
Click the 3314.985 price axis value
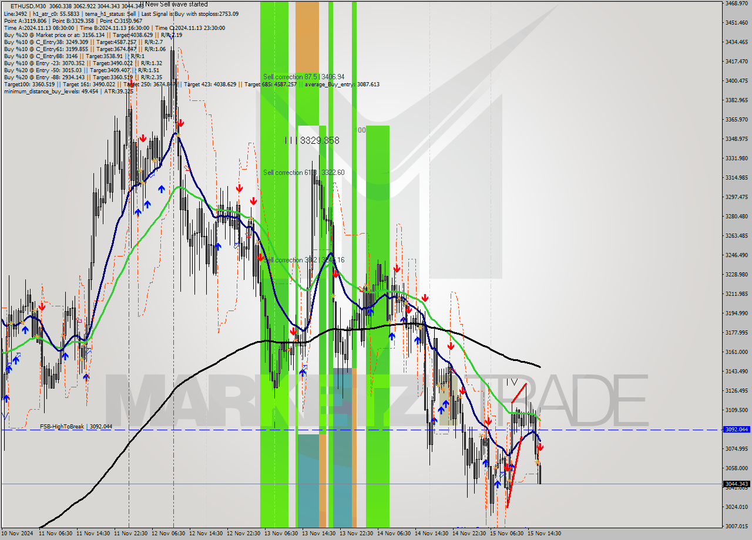pyautogui.click(x=737, y=177)
